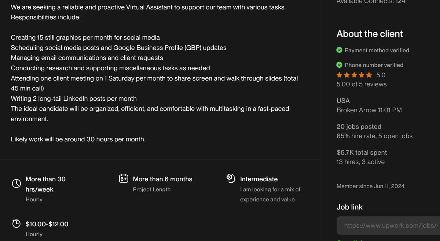Screen dimensions: 440x241
Task: Click inside the Job link URL field
Action: pyautogui.click(x=389, y=225)
